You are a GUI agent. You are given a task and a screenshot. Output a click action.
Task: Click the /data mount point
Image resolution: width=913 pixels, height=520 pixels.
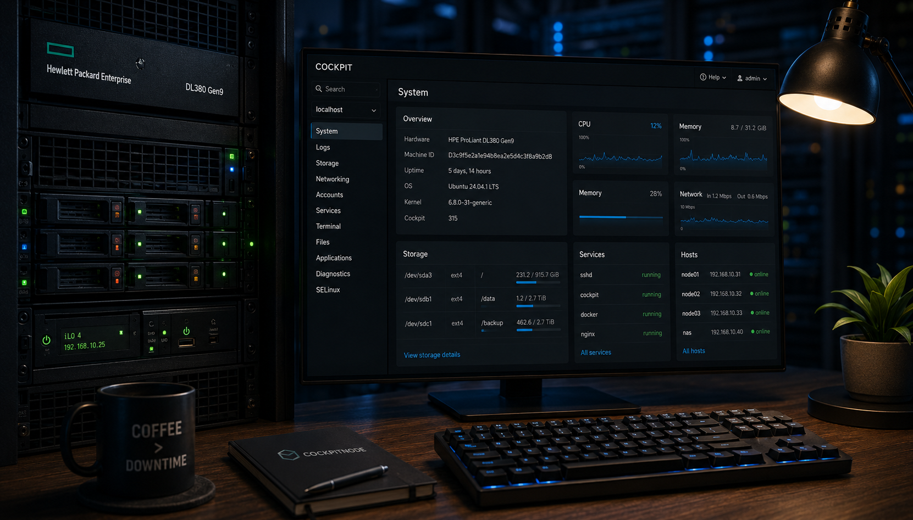click(488, 299)
